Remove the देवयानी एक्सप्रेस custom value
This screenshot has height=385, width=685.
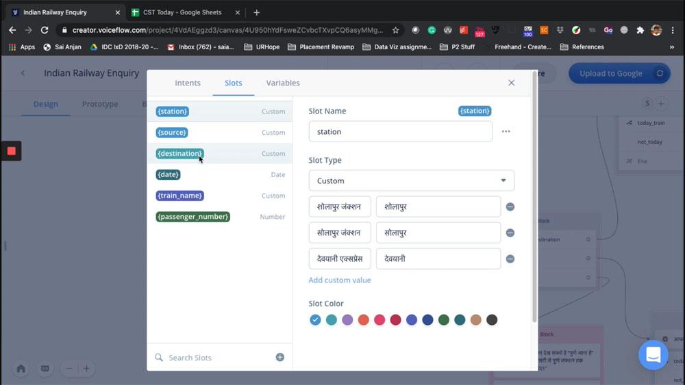[x=510, y=259]
